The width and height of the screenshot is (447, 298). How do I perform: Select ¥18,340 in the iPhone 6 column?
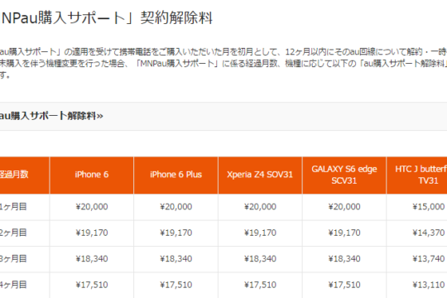point(92,259)
